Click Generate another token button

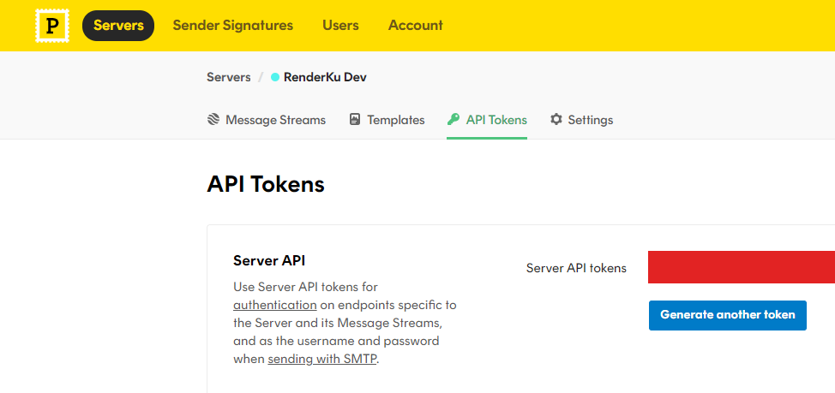pyautogui.click(x=728, y=315)
